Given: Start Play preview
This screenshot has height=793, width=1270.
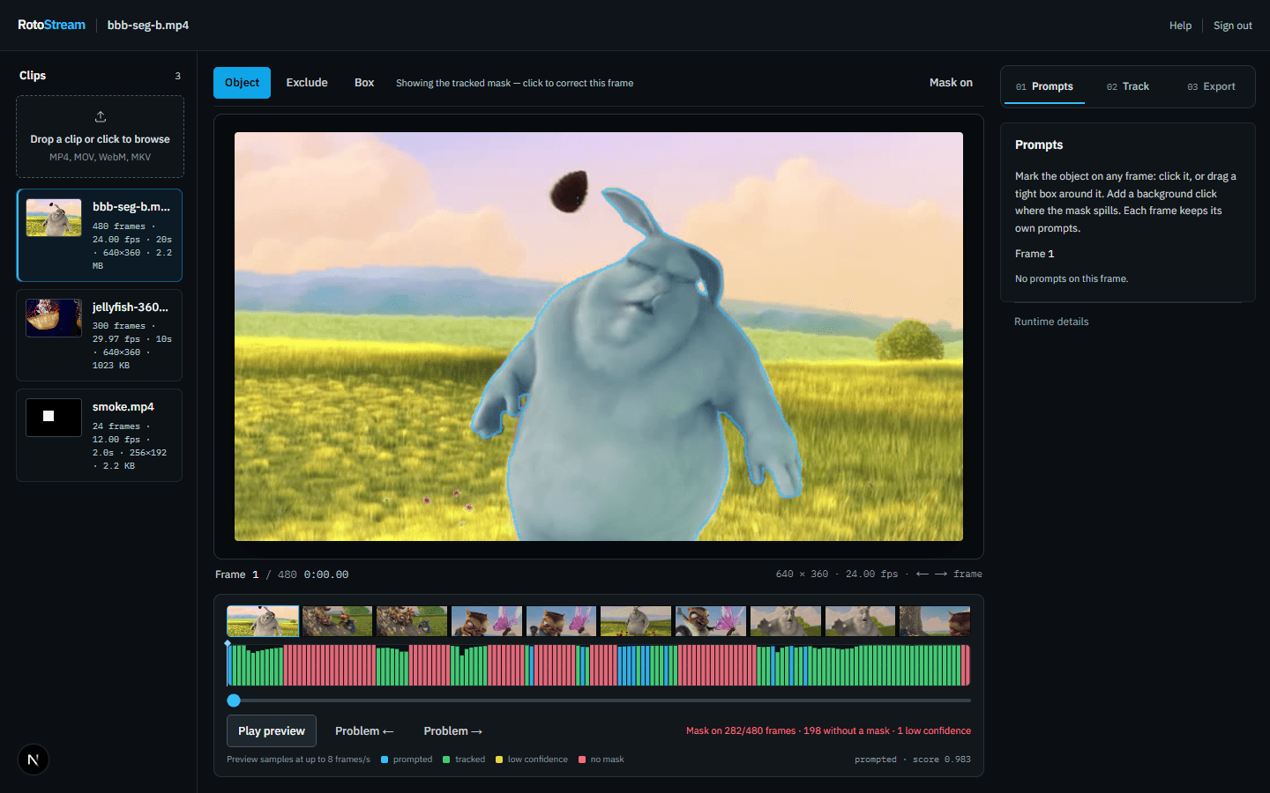Looking at the screenshot, I should 272,731.
